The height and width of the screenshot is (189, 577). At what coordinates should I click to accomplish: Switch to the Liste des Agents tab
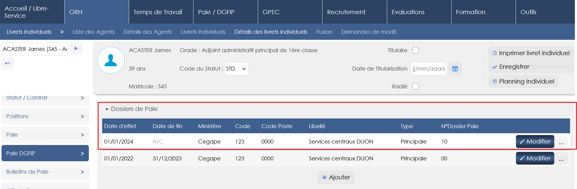point(93,32)
